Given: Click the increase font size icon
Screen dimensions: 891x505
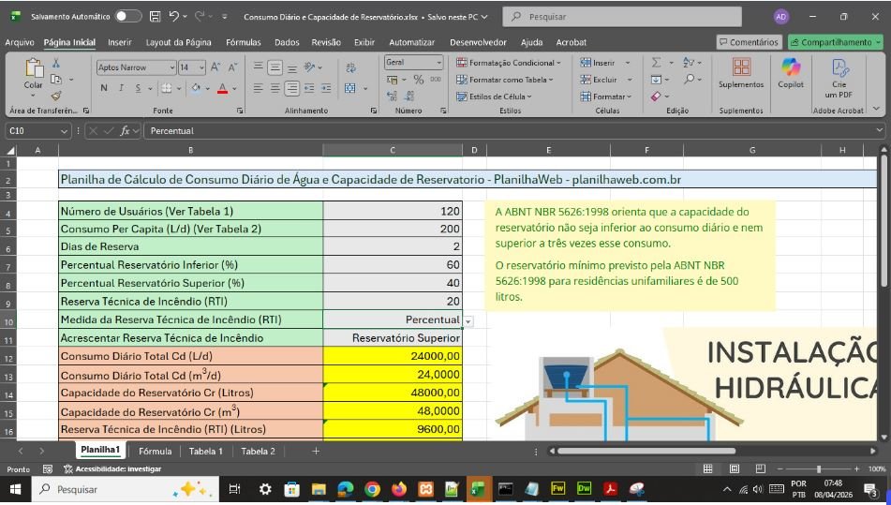Looking at the screenshot, I should (x=215, y=67).
